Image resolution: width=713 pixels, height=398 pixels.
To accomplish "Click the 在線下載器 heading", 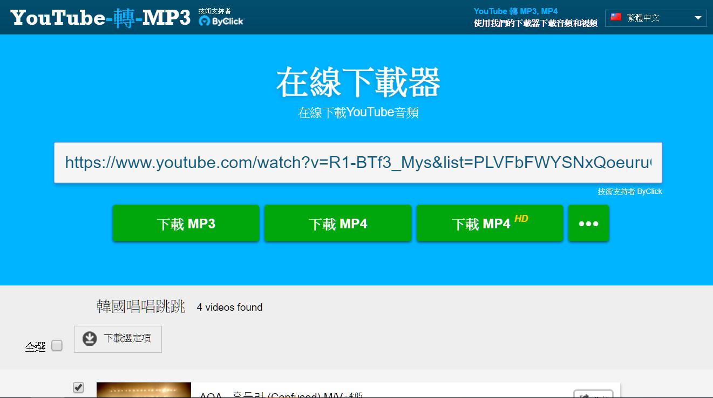I will pyautogui.click(x=358, y=82).
